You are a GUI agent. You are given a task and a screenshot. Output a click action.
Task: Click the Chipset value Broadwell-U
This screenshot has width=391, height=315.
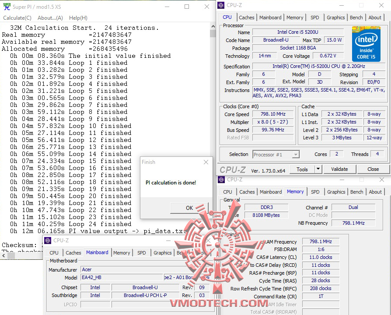tap(145, 287)
